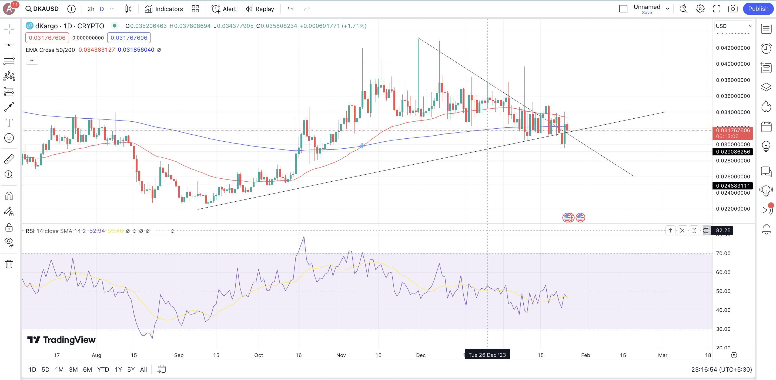Click the Unnamed layout checkbox square
The height and width of the screenshot is (380, 776).
pyautogui.click(x=623, y=9)
